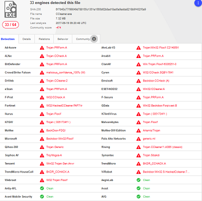Click BackDoor-FDQ! result for McAfee
The height and width of the screenshot is (201, 202).
(56, 130)
